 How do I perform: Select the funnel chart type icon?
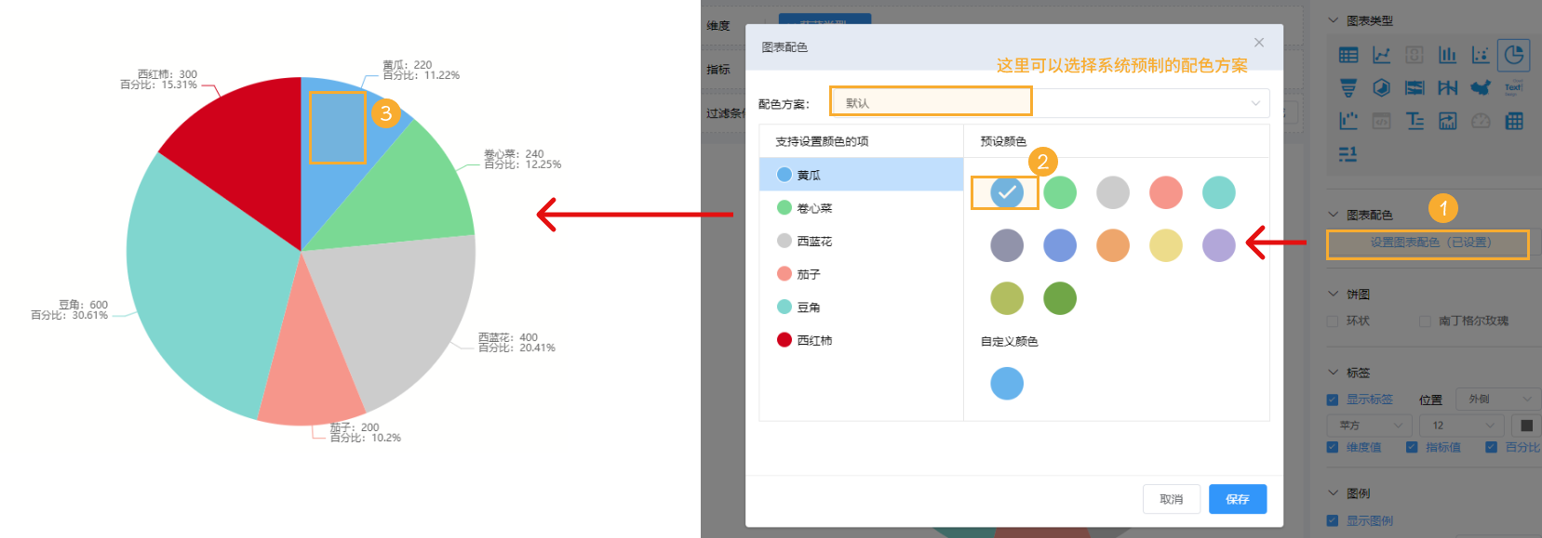coord(1348,88)
